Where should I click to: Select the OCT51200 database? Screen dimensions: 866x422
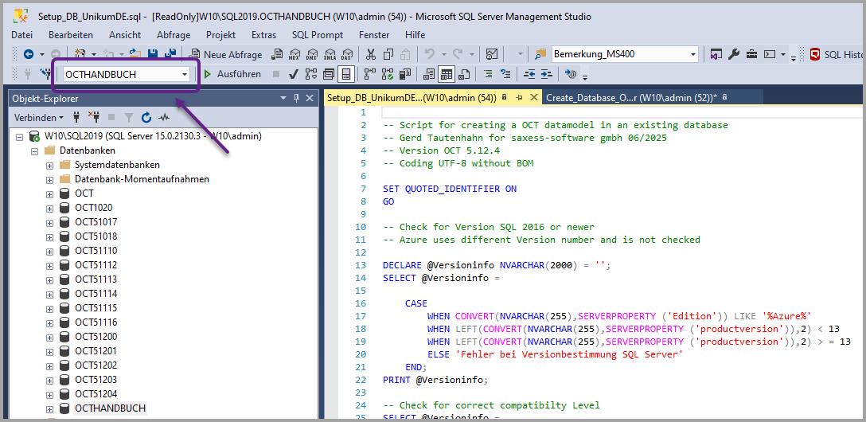coord(96,337)
